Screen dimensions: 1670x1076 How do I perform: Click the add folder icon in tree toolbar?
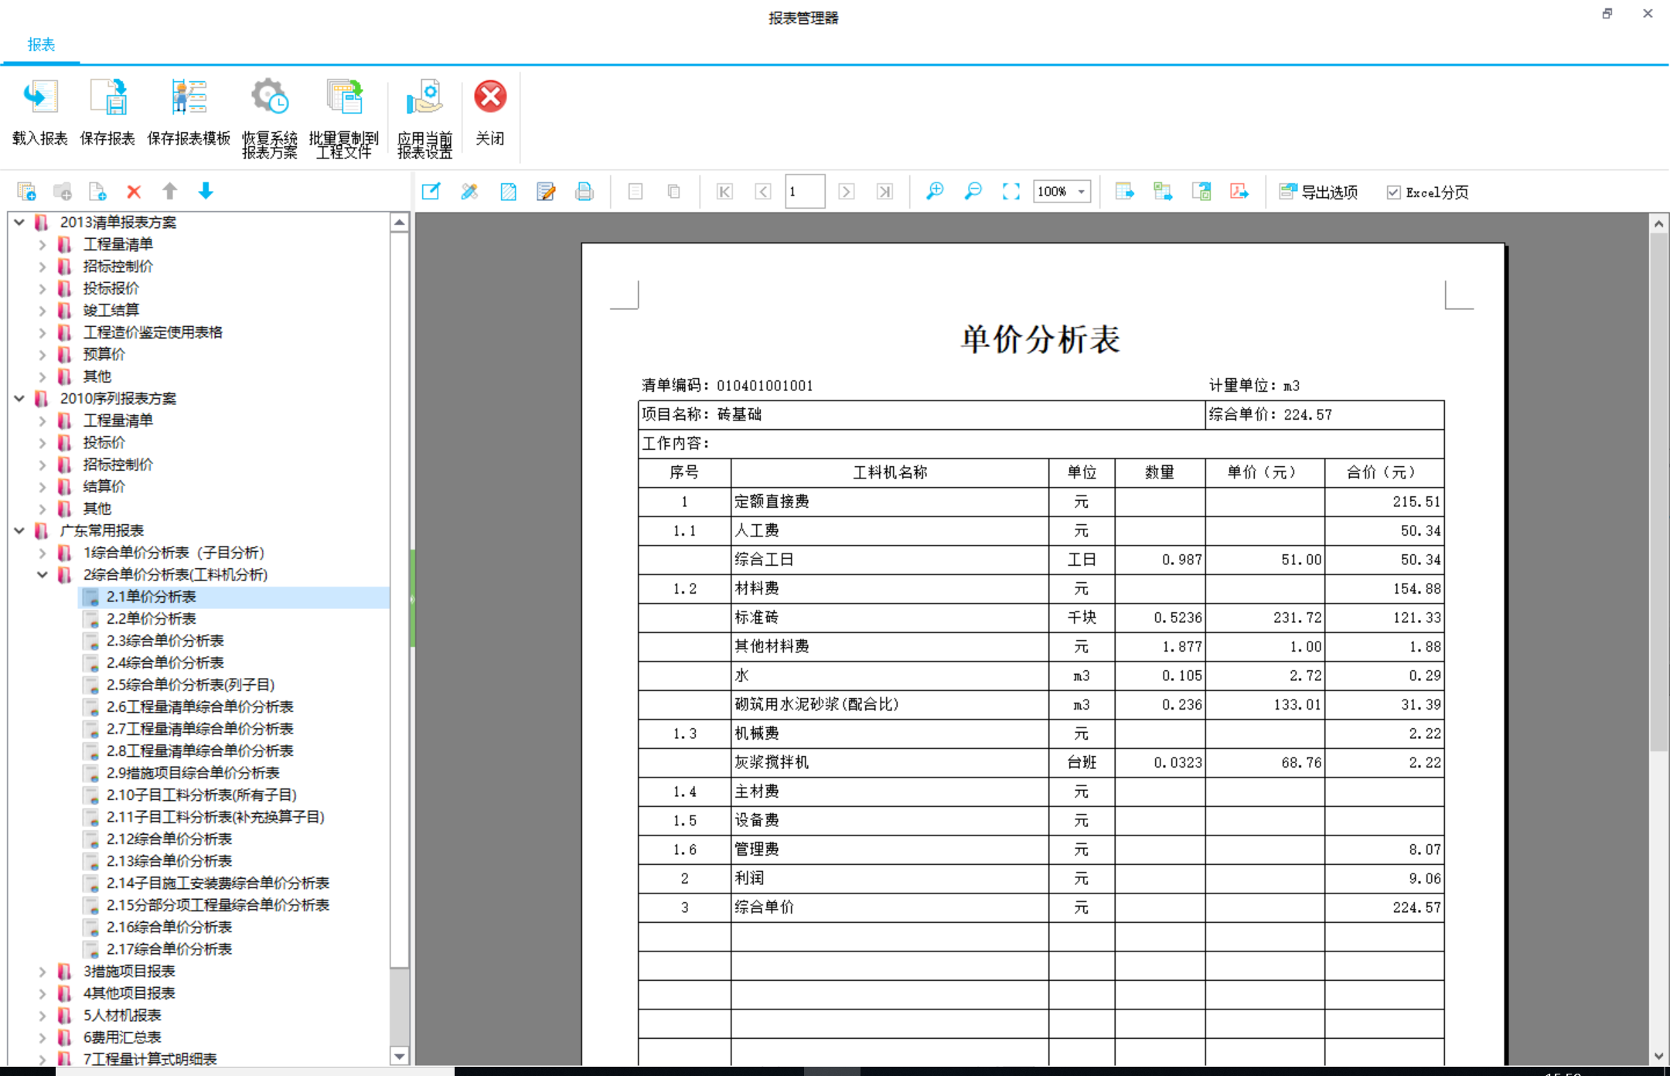point(63,191)
